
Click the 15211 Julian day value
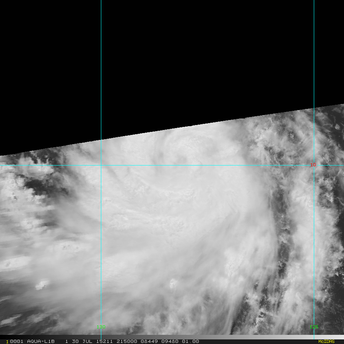pyautogui.click(x=101, y=341)
